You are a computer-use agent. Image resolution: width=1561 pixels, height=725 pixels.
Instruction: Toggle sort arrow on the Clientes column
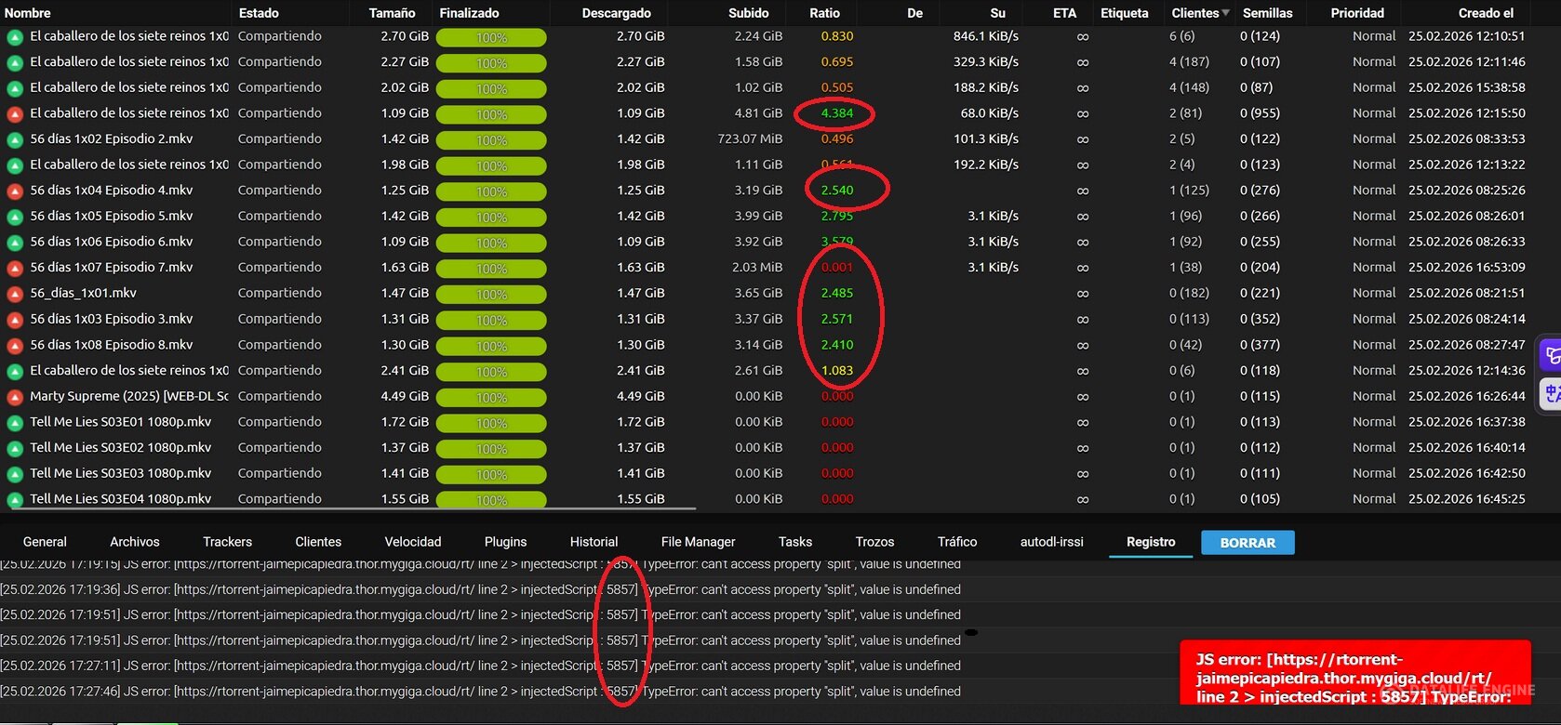coord(1225,13)
